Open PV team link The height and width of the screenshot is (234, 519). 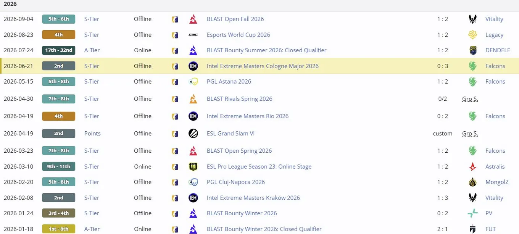(489, 213)
